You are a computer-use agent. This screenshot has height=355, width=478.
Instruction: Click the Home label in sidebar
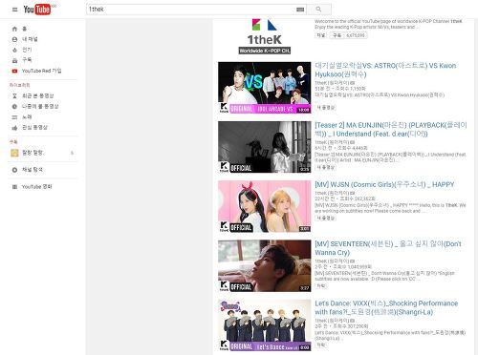coord(24,29)
